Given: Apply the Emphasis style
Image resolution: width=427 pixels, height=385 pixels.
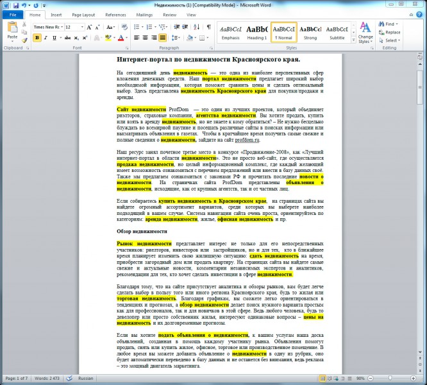Looking at the screenshot, I should (x=230, y=33).
